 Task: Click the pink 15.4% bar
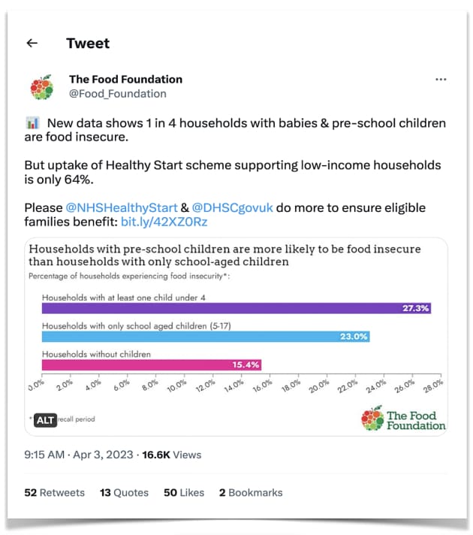pos(151,364)
